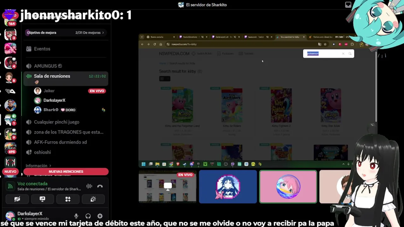404x227 pixels.
Task: Open server icon with badge 9
Action: [x=10, y=134]
